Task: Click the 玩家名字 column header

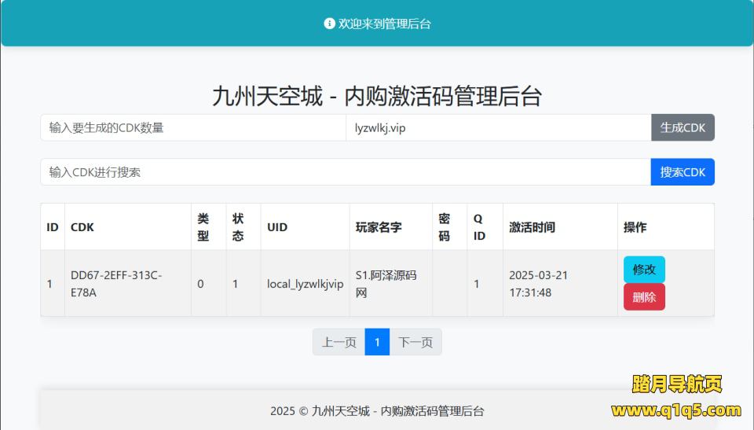Action: click(x=379, y=227)
